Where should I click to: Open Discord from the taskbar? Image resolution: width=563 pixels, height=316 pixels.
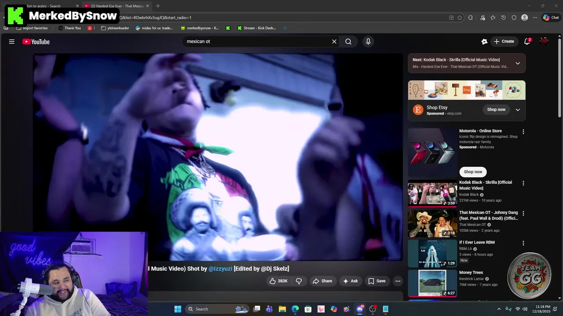[x=360, y=309]
